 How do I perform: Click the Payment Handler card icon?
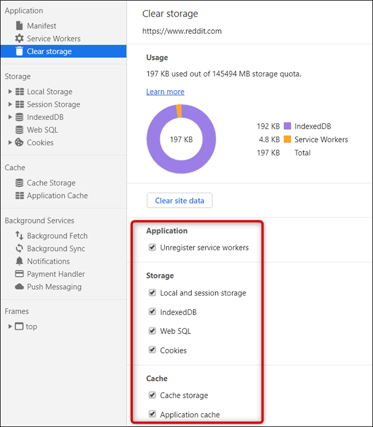coord(20,274)
